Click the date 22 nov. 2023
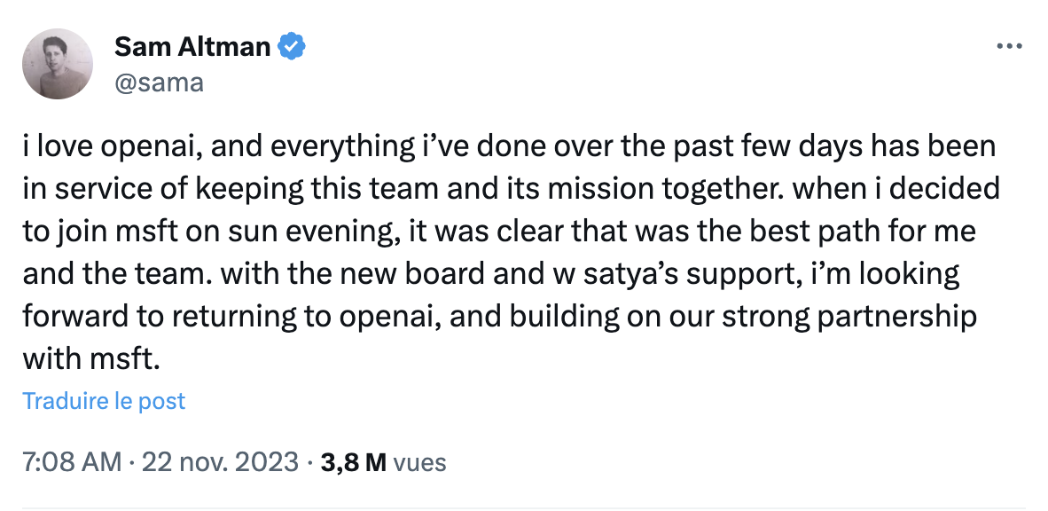The height and width of the screenshot is (511, 1048). 220,462
